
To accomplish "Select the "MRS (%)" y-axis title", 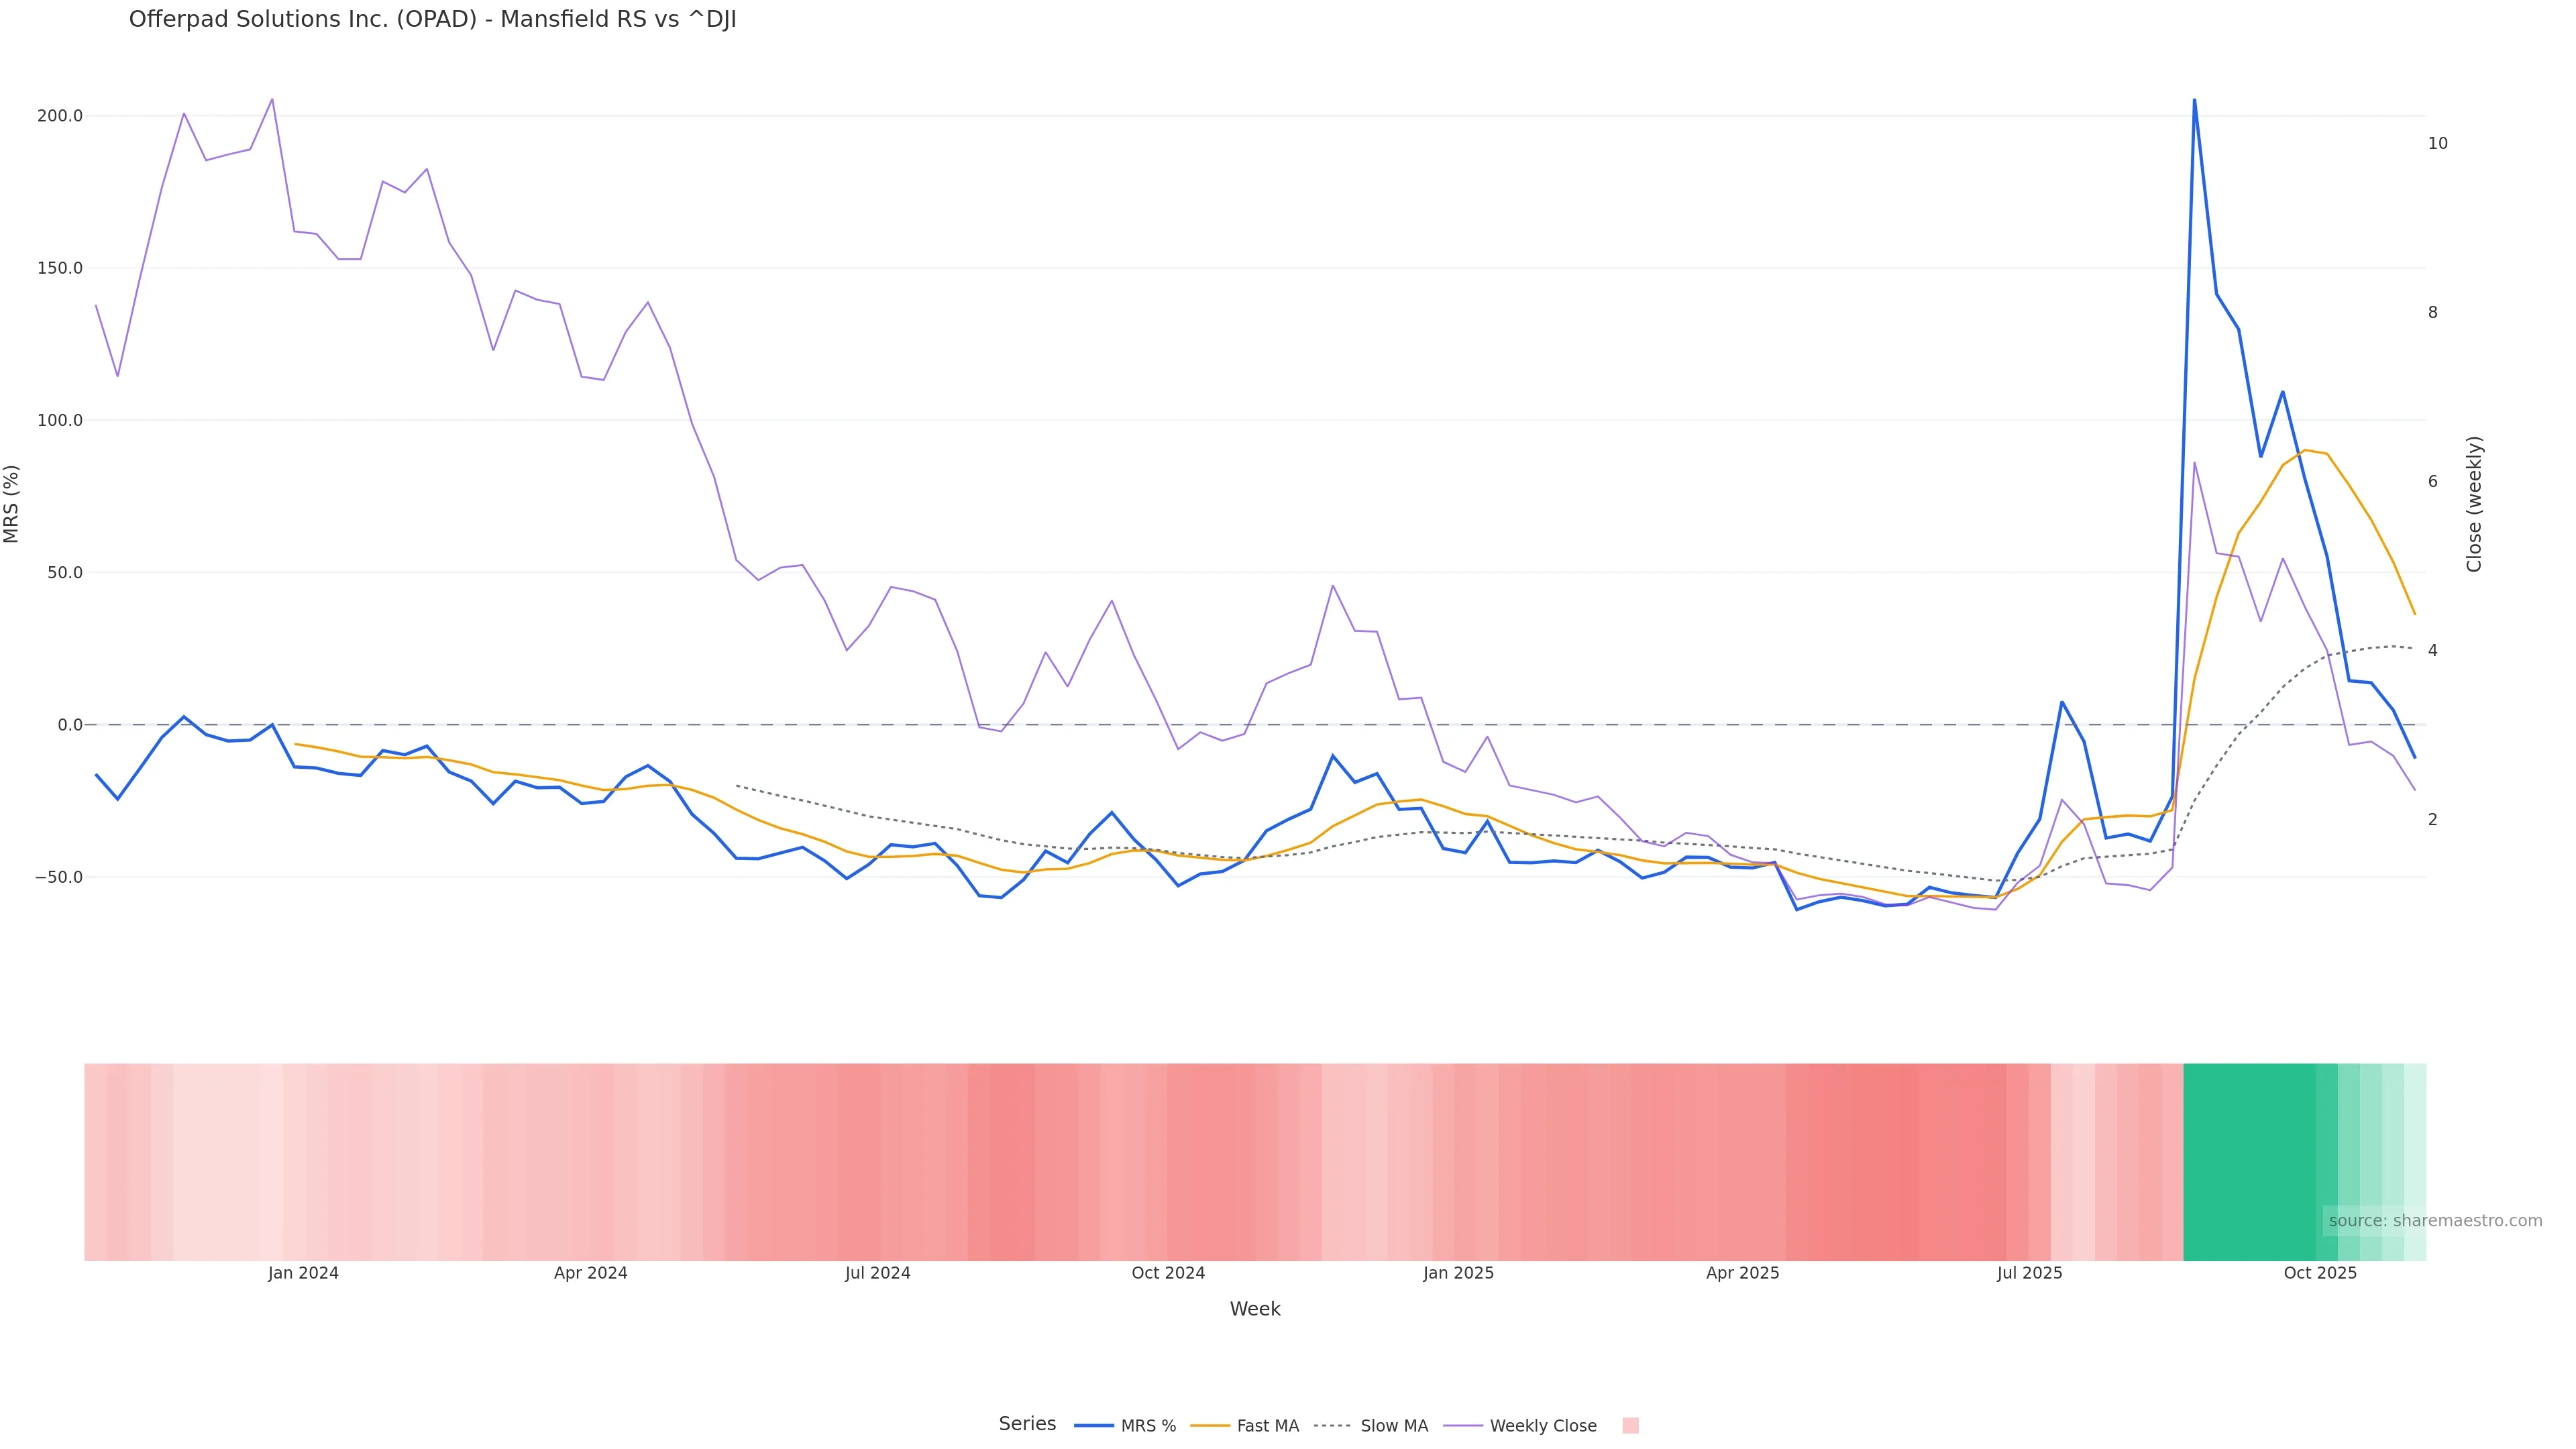I will pos(12,503).
